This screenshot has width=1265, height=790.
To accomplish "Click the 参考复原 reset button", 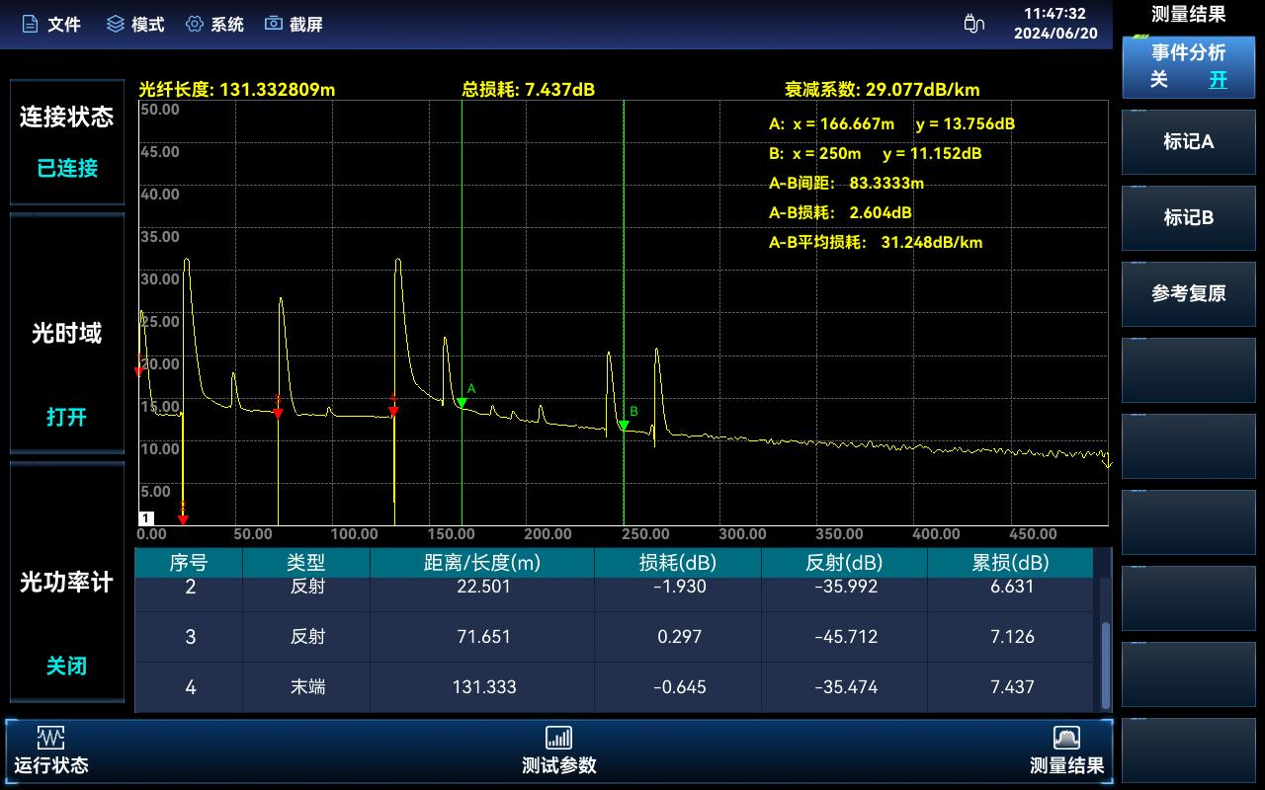I will click(x=1188, y=293).
